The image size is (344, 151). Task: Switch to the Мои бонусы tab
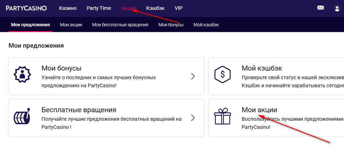click(171, 25)
